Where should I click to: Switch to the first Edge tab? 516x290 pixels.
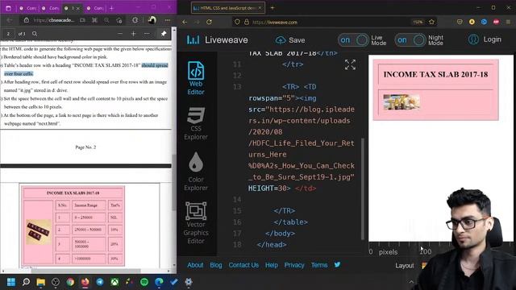tap(27, 8)
